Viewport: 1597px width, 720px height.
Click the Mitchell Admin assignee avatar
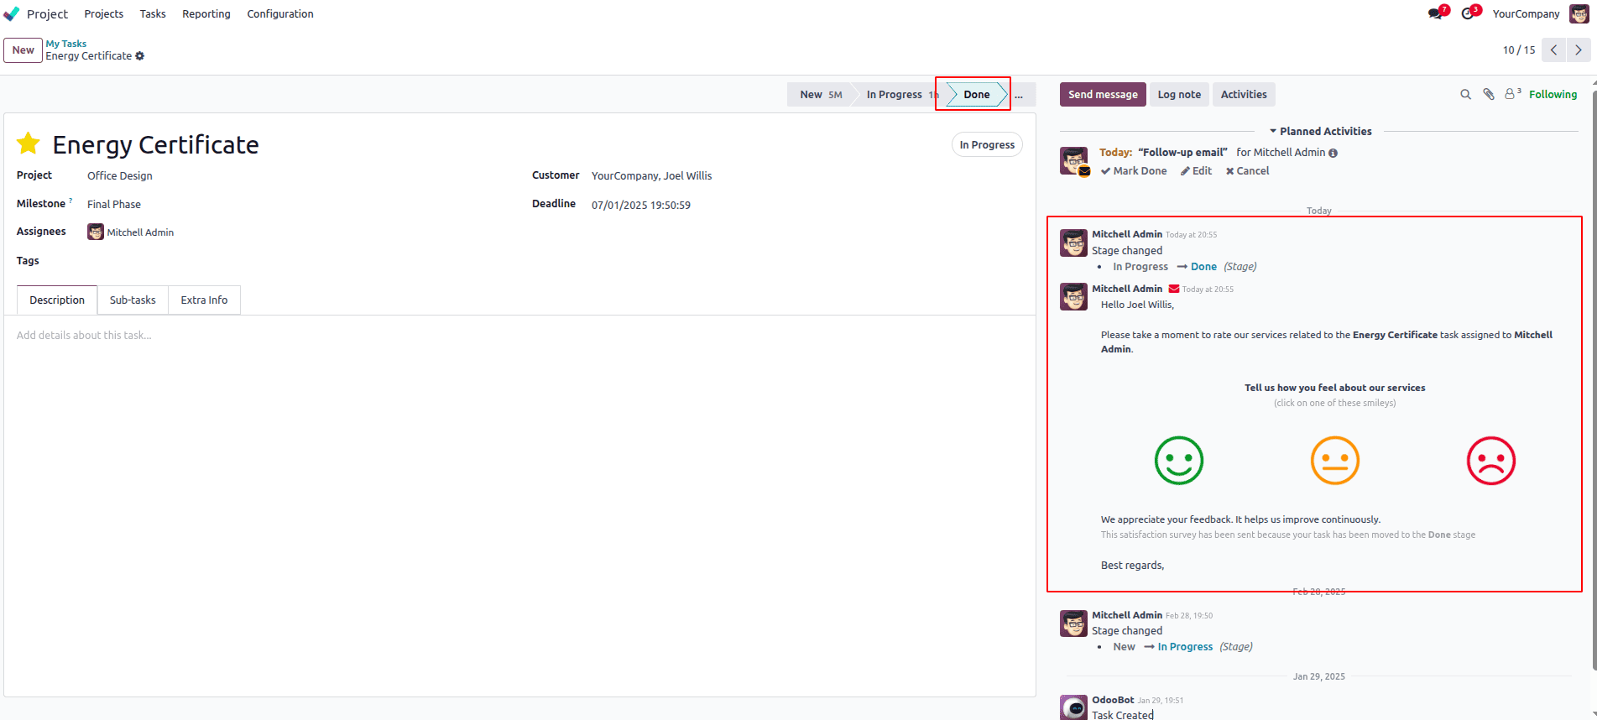point(96,232)
